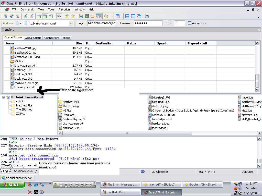Open the views dropdown arrow in toolbar
The width and height of the screenshot is (262, 196).
(x=121, y=16)
